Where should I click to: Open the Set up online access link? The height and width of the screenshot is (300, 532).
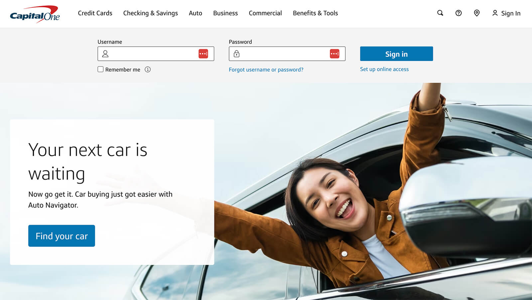pos(384,69)
